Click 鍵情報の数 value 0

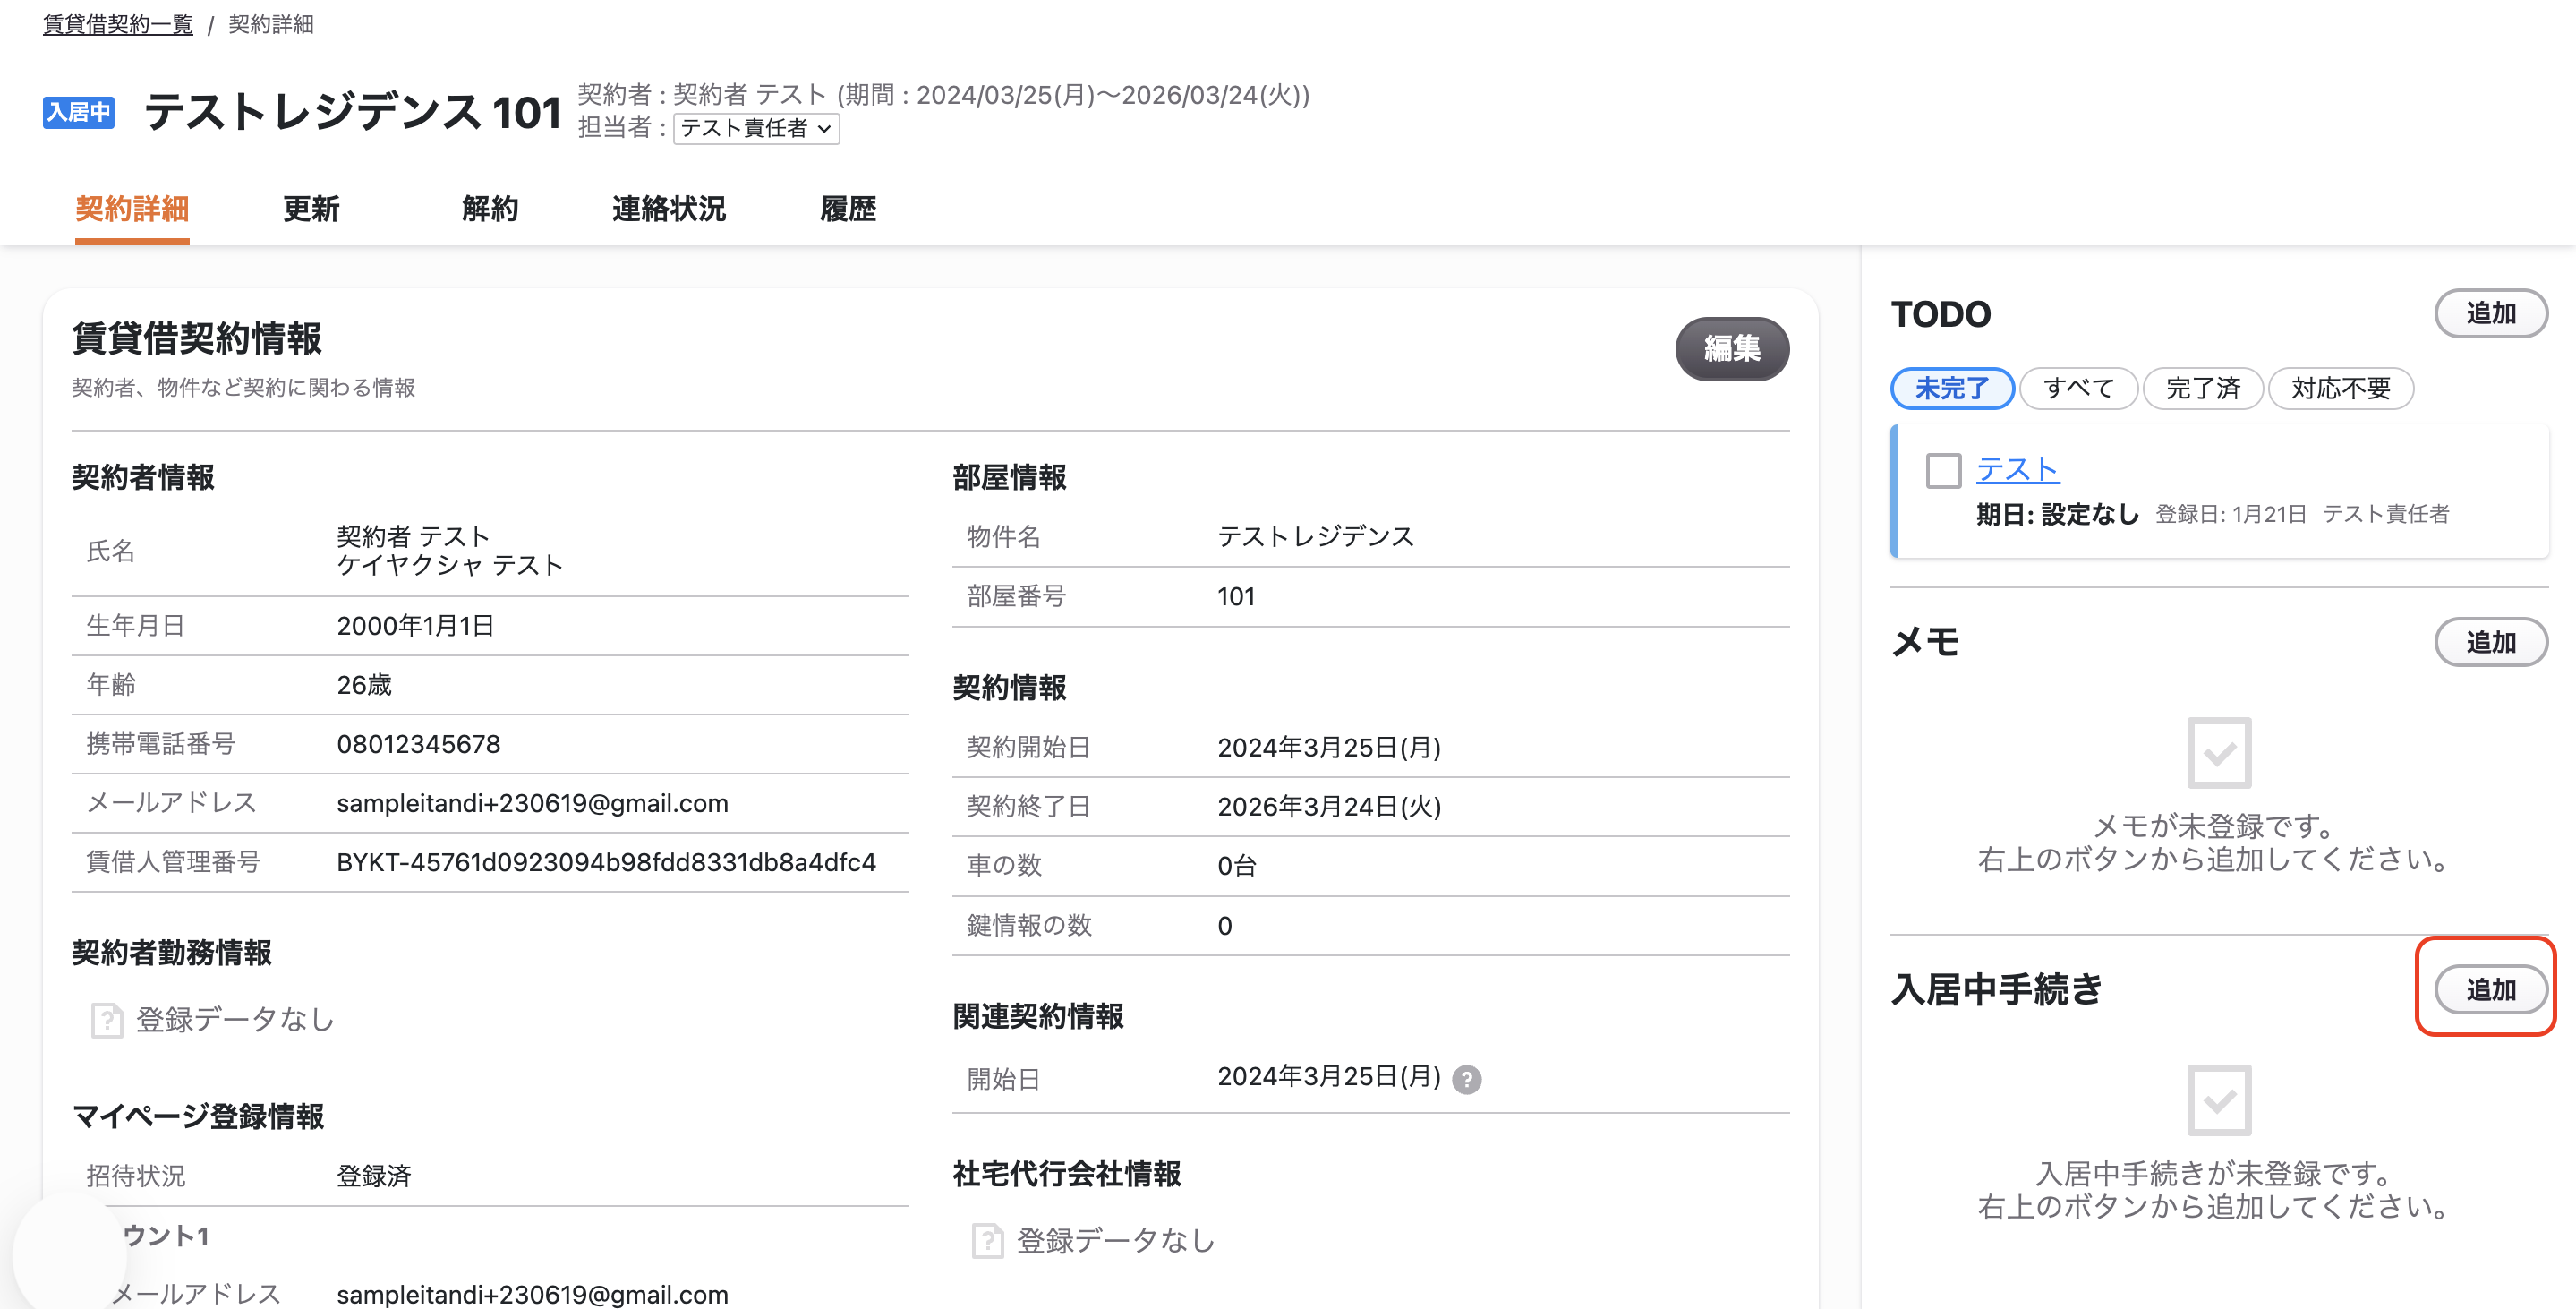pos(1224,926)
